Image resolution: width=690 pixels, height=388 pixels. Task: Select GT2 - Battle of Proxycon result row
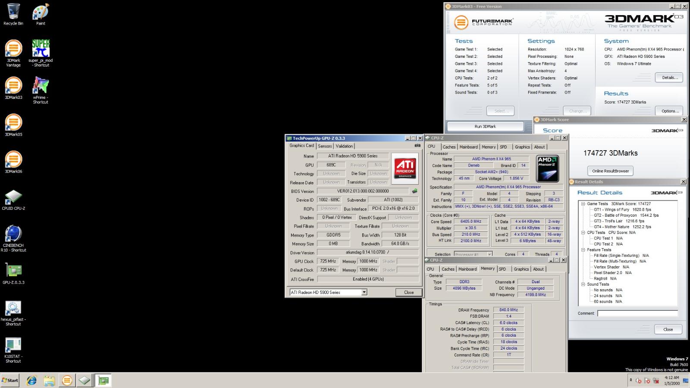coord(626,215)
